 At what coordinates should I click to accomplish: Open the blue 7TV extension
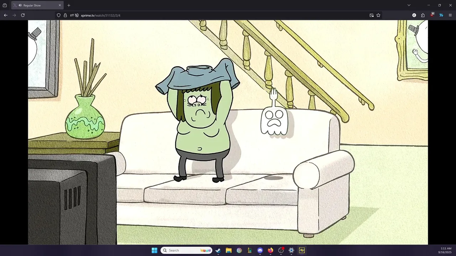coord(441,15)
